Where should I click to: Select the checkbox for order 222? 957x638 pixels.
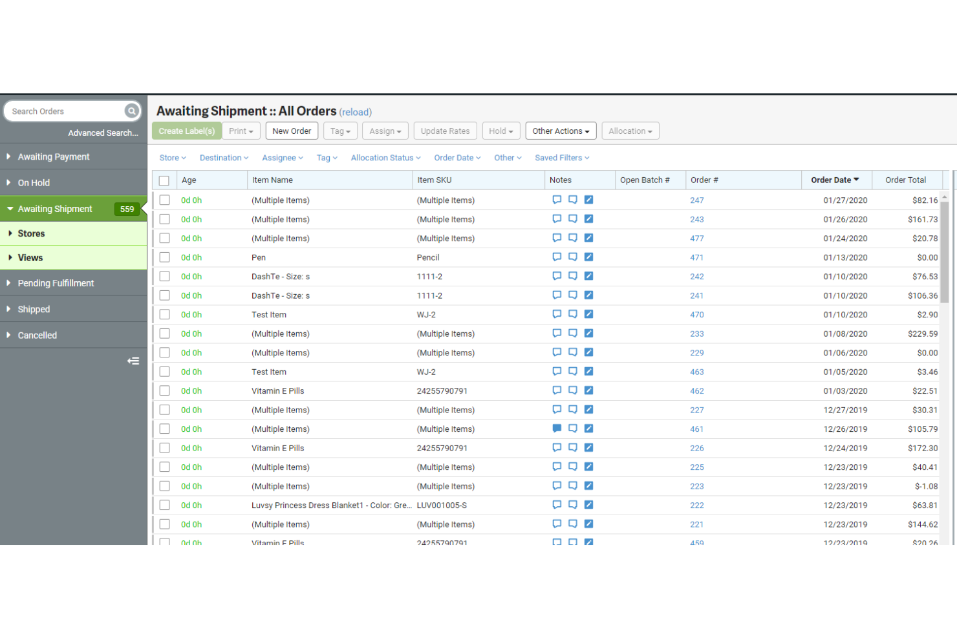[x=165, y=505]
